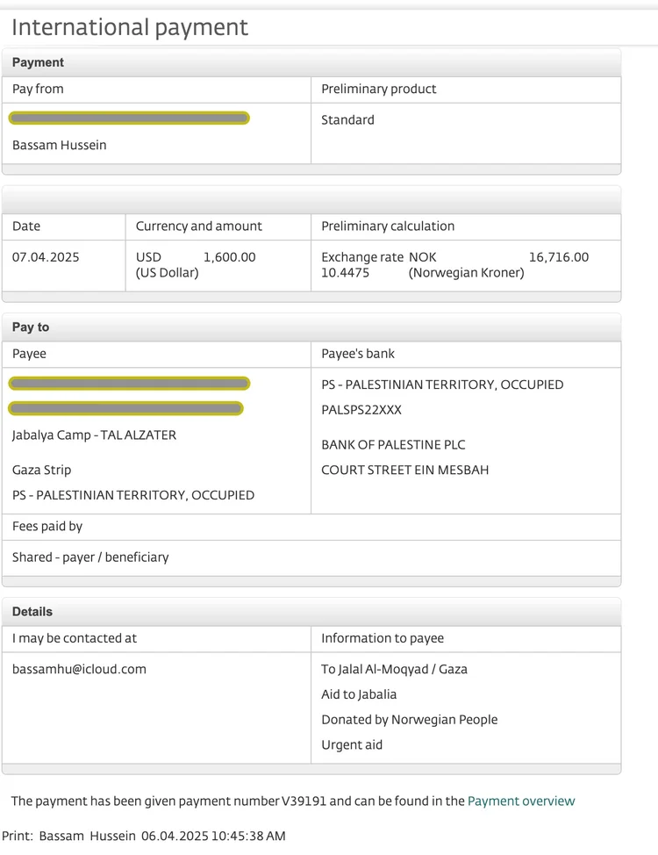Image resolution: width=658 pixels, height=855 pixels.
Task: Click the Urgent aid message line
Action: pyautogui.click(x=352, y=744)
